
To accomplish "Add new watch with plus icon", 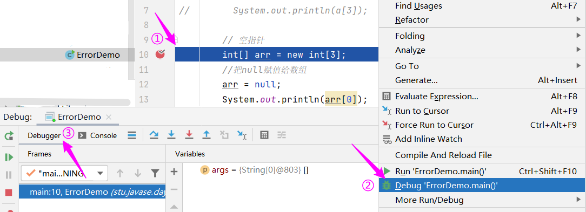I will pos(174,172).
